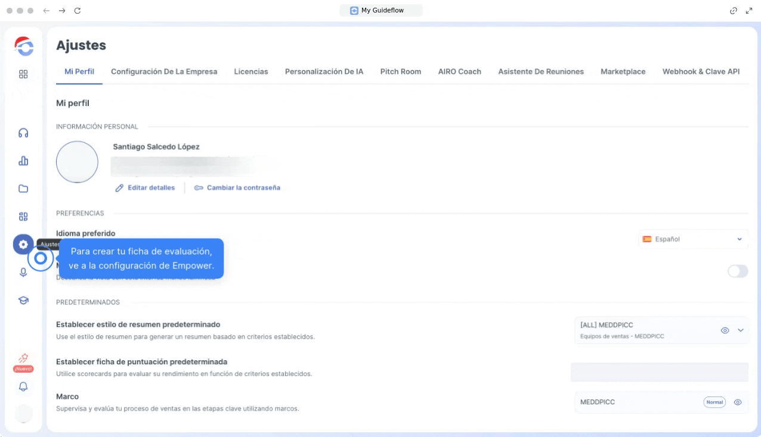The image size is (761, 437).
Task: Click the profile avatar circle picture
Action: click(x=77, y=162)
